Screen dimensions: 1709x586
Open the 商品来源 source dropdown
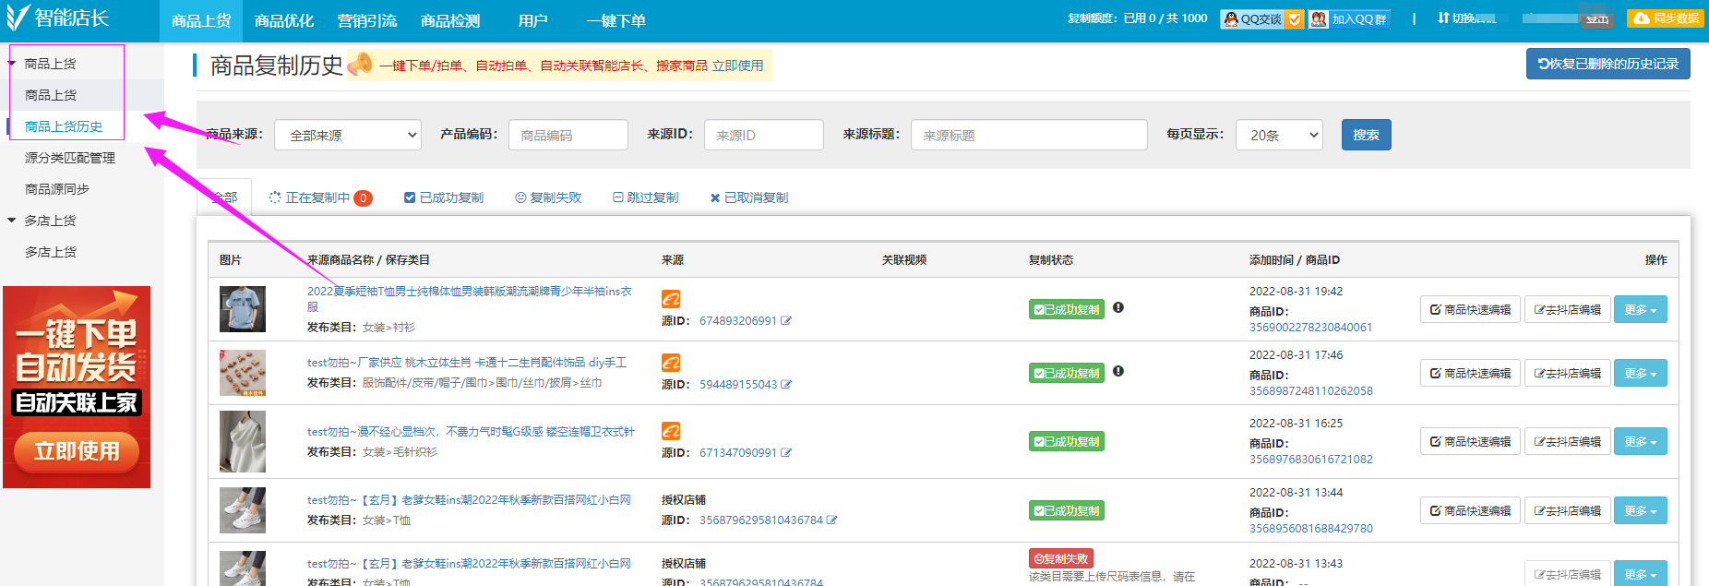[x=348, y=136]
